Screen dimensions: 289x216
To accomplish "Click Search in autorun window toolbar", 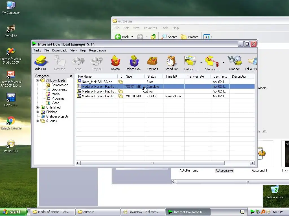I will pyautogui.click(x=169, y=37).
